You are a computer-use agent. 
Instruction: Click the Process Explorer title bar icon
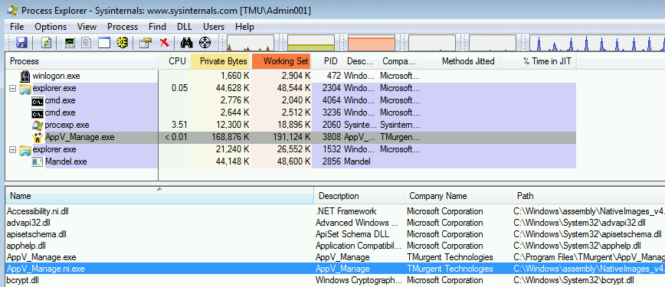click(13, 10)
